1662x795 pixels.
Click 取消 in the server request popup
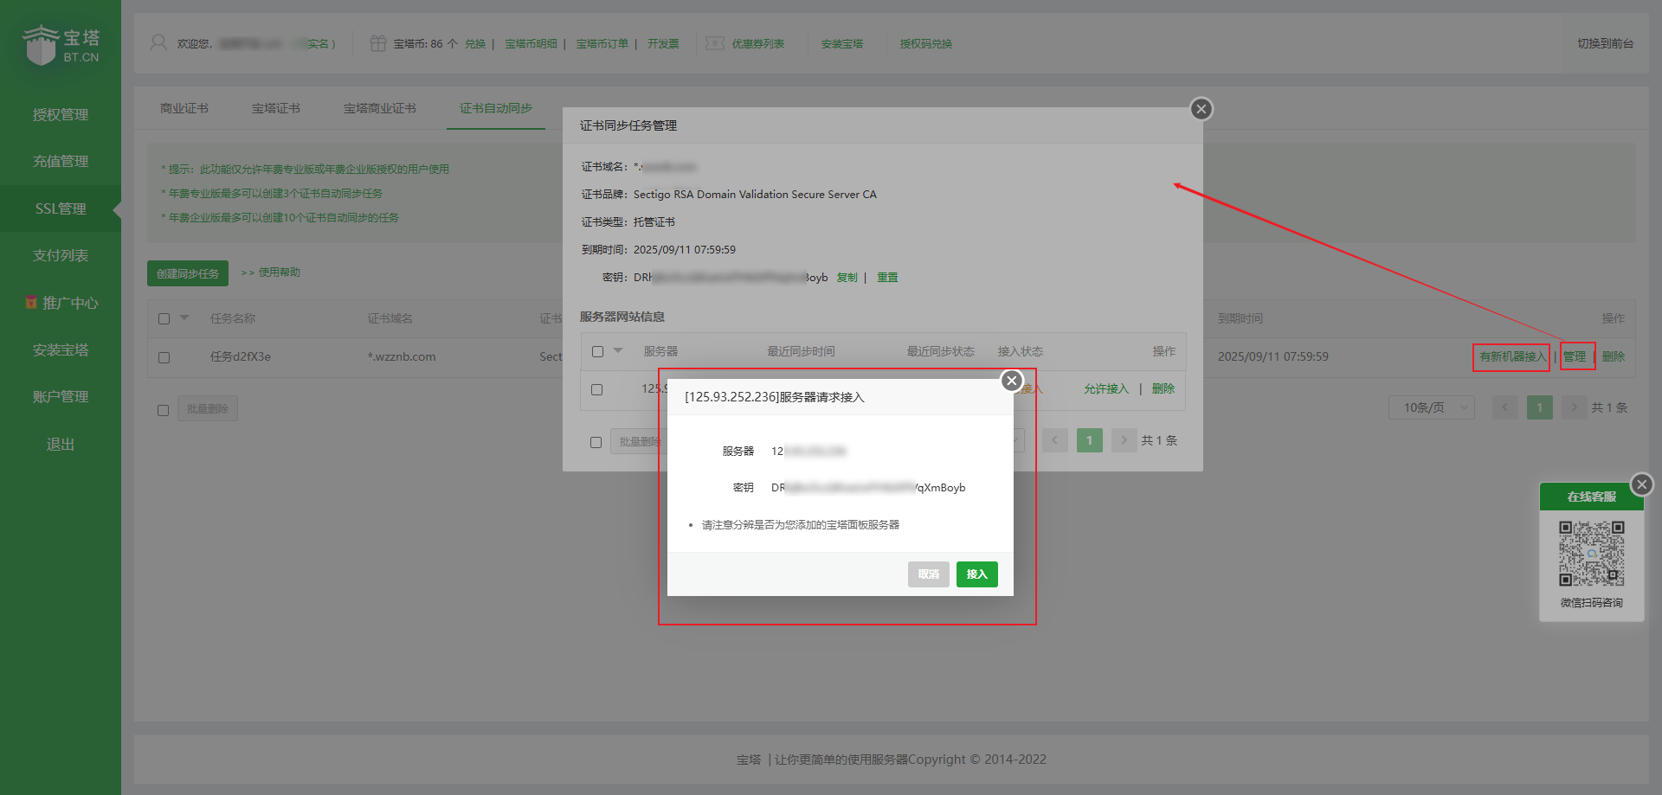pyautogui.click(x=929, y=574)
